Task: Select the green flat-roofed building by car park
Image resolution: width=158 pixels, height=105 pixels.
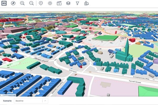Action: [105, 38]
